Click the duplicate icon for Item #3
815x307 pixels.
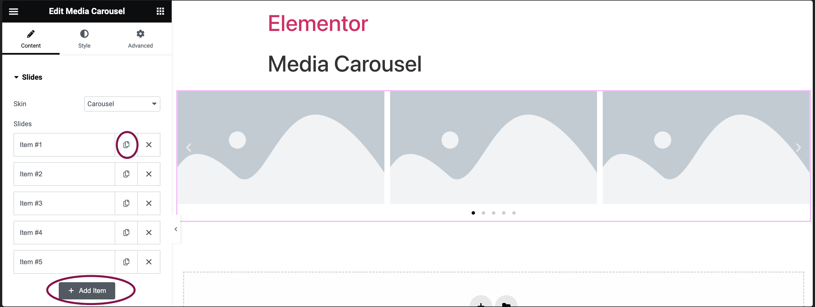[126, 203]
